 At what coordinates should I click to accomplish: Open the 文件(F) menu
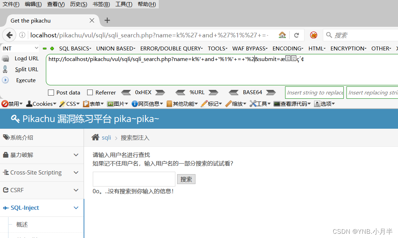click(x=11, y=4)
